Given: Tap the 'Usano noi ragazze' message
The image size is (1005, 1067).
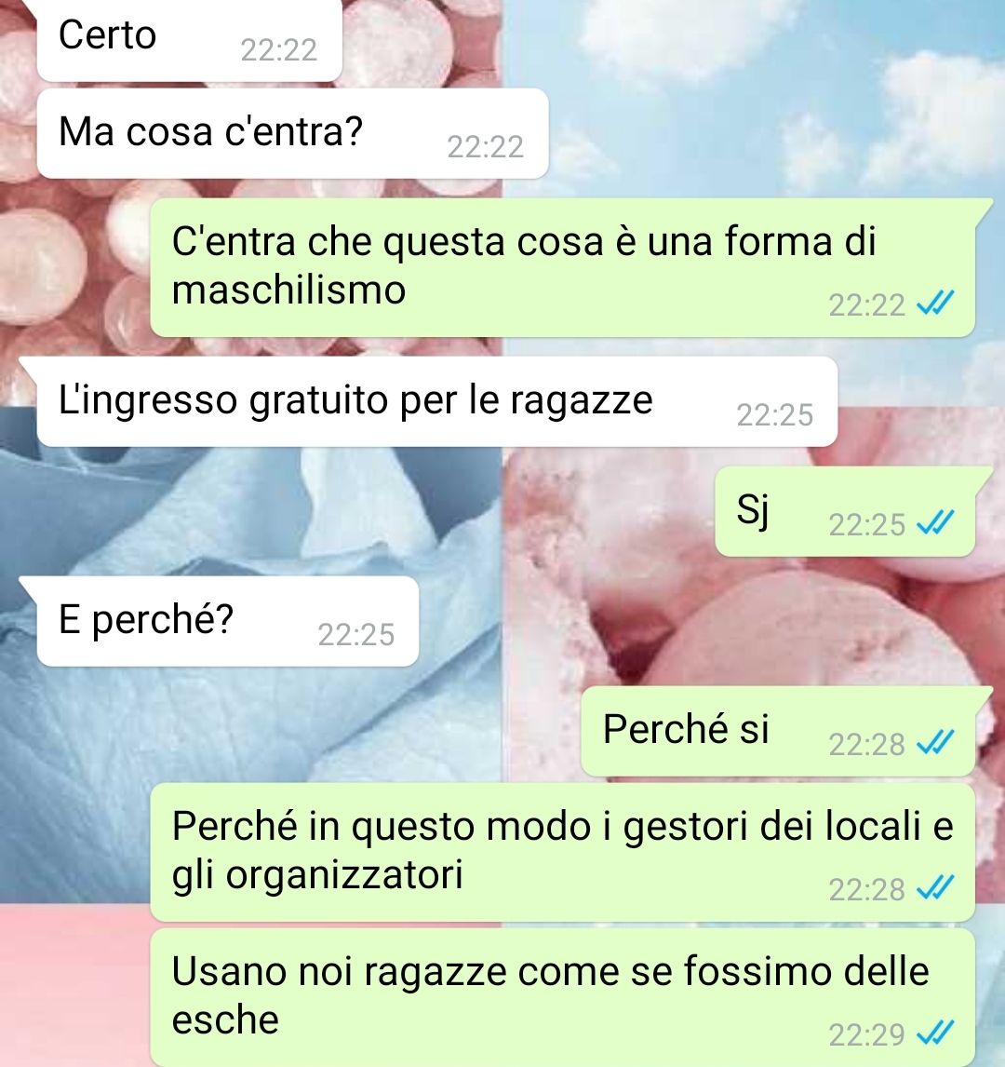Looking at the screenshot, I should (562, 997).
